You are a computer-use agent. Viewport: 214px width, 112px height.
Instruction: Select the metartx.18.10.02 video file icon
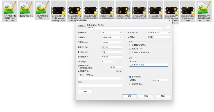(123, 11)
